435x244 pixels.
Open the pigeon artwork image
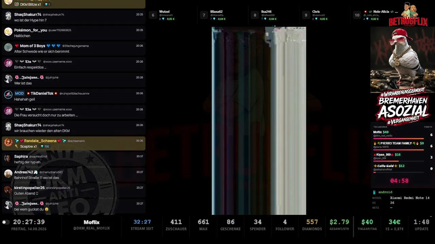(403, 60)
